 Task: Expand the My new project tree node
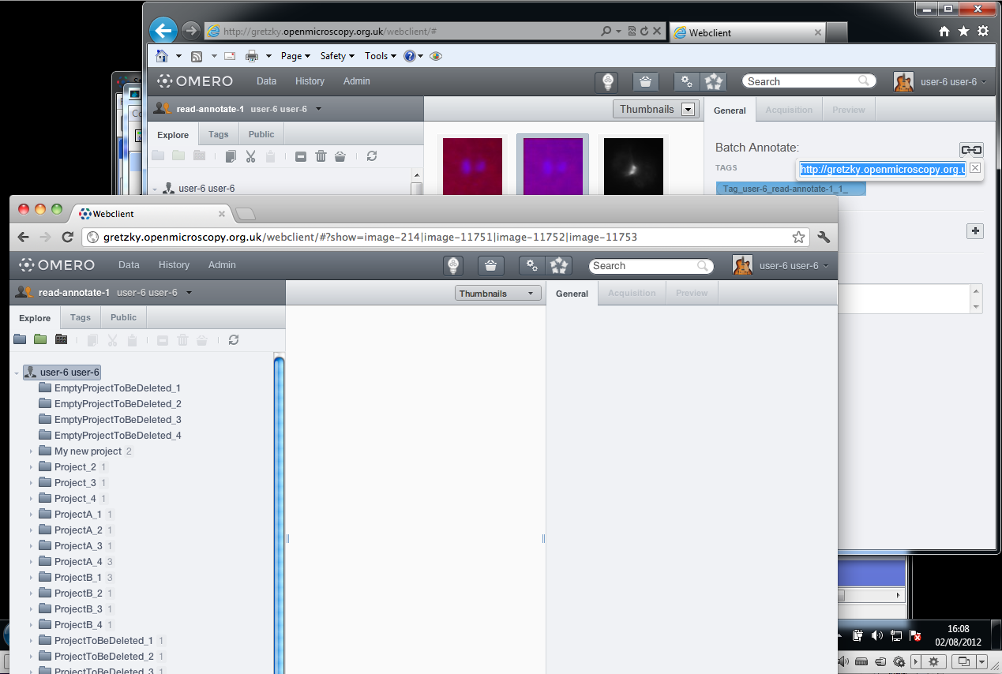[31, 451]
